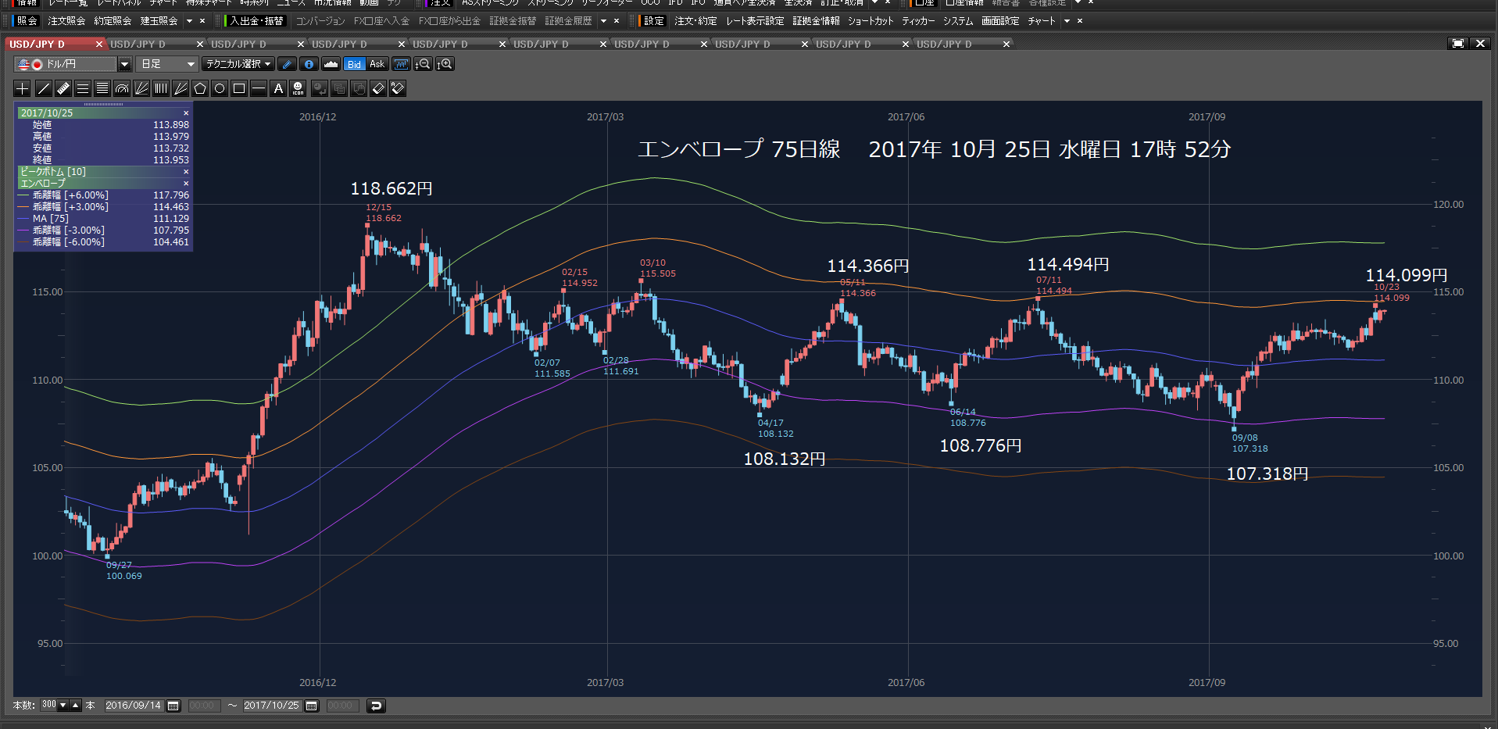Click the start date field 2016/09/14

click(x=134, y=706)
